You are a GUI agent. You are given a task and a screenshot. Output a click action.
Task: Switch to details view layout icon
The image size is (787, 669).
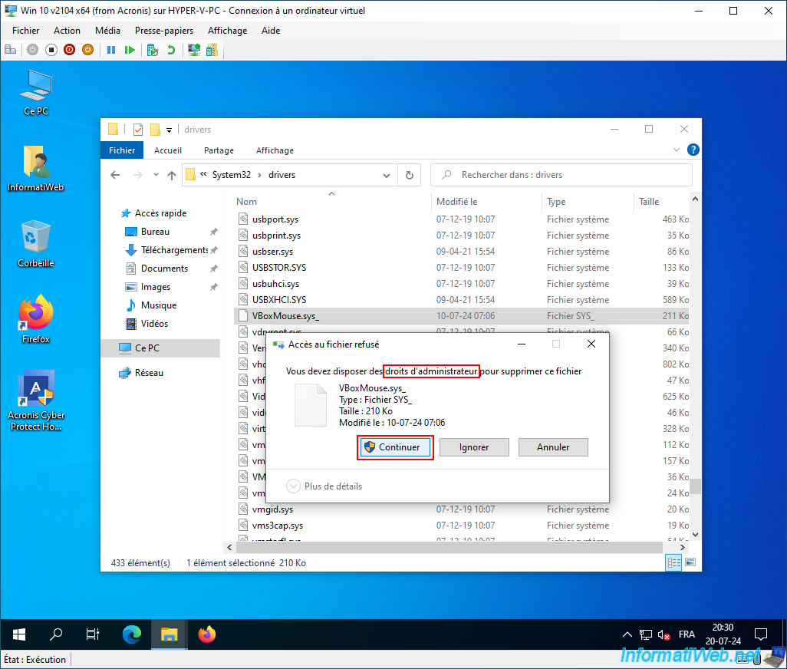673,562
